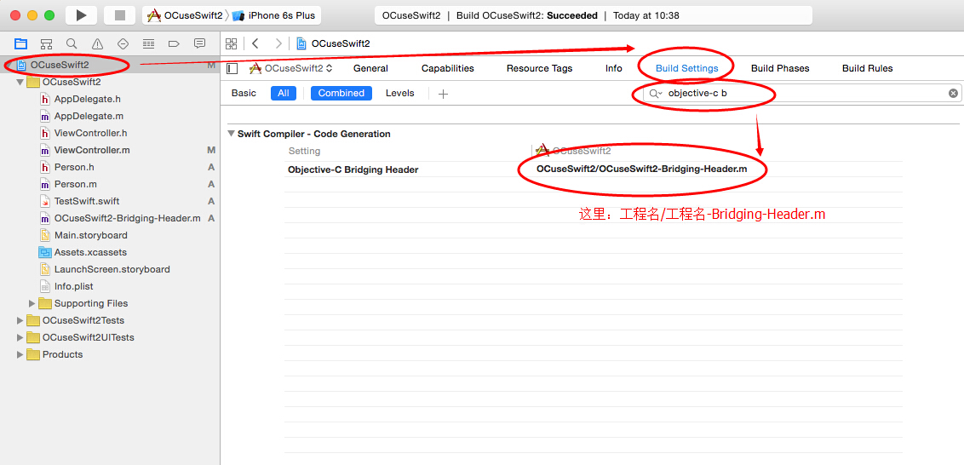Open the Find navigator magnifier

(x=72, y=43)
